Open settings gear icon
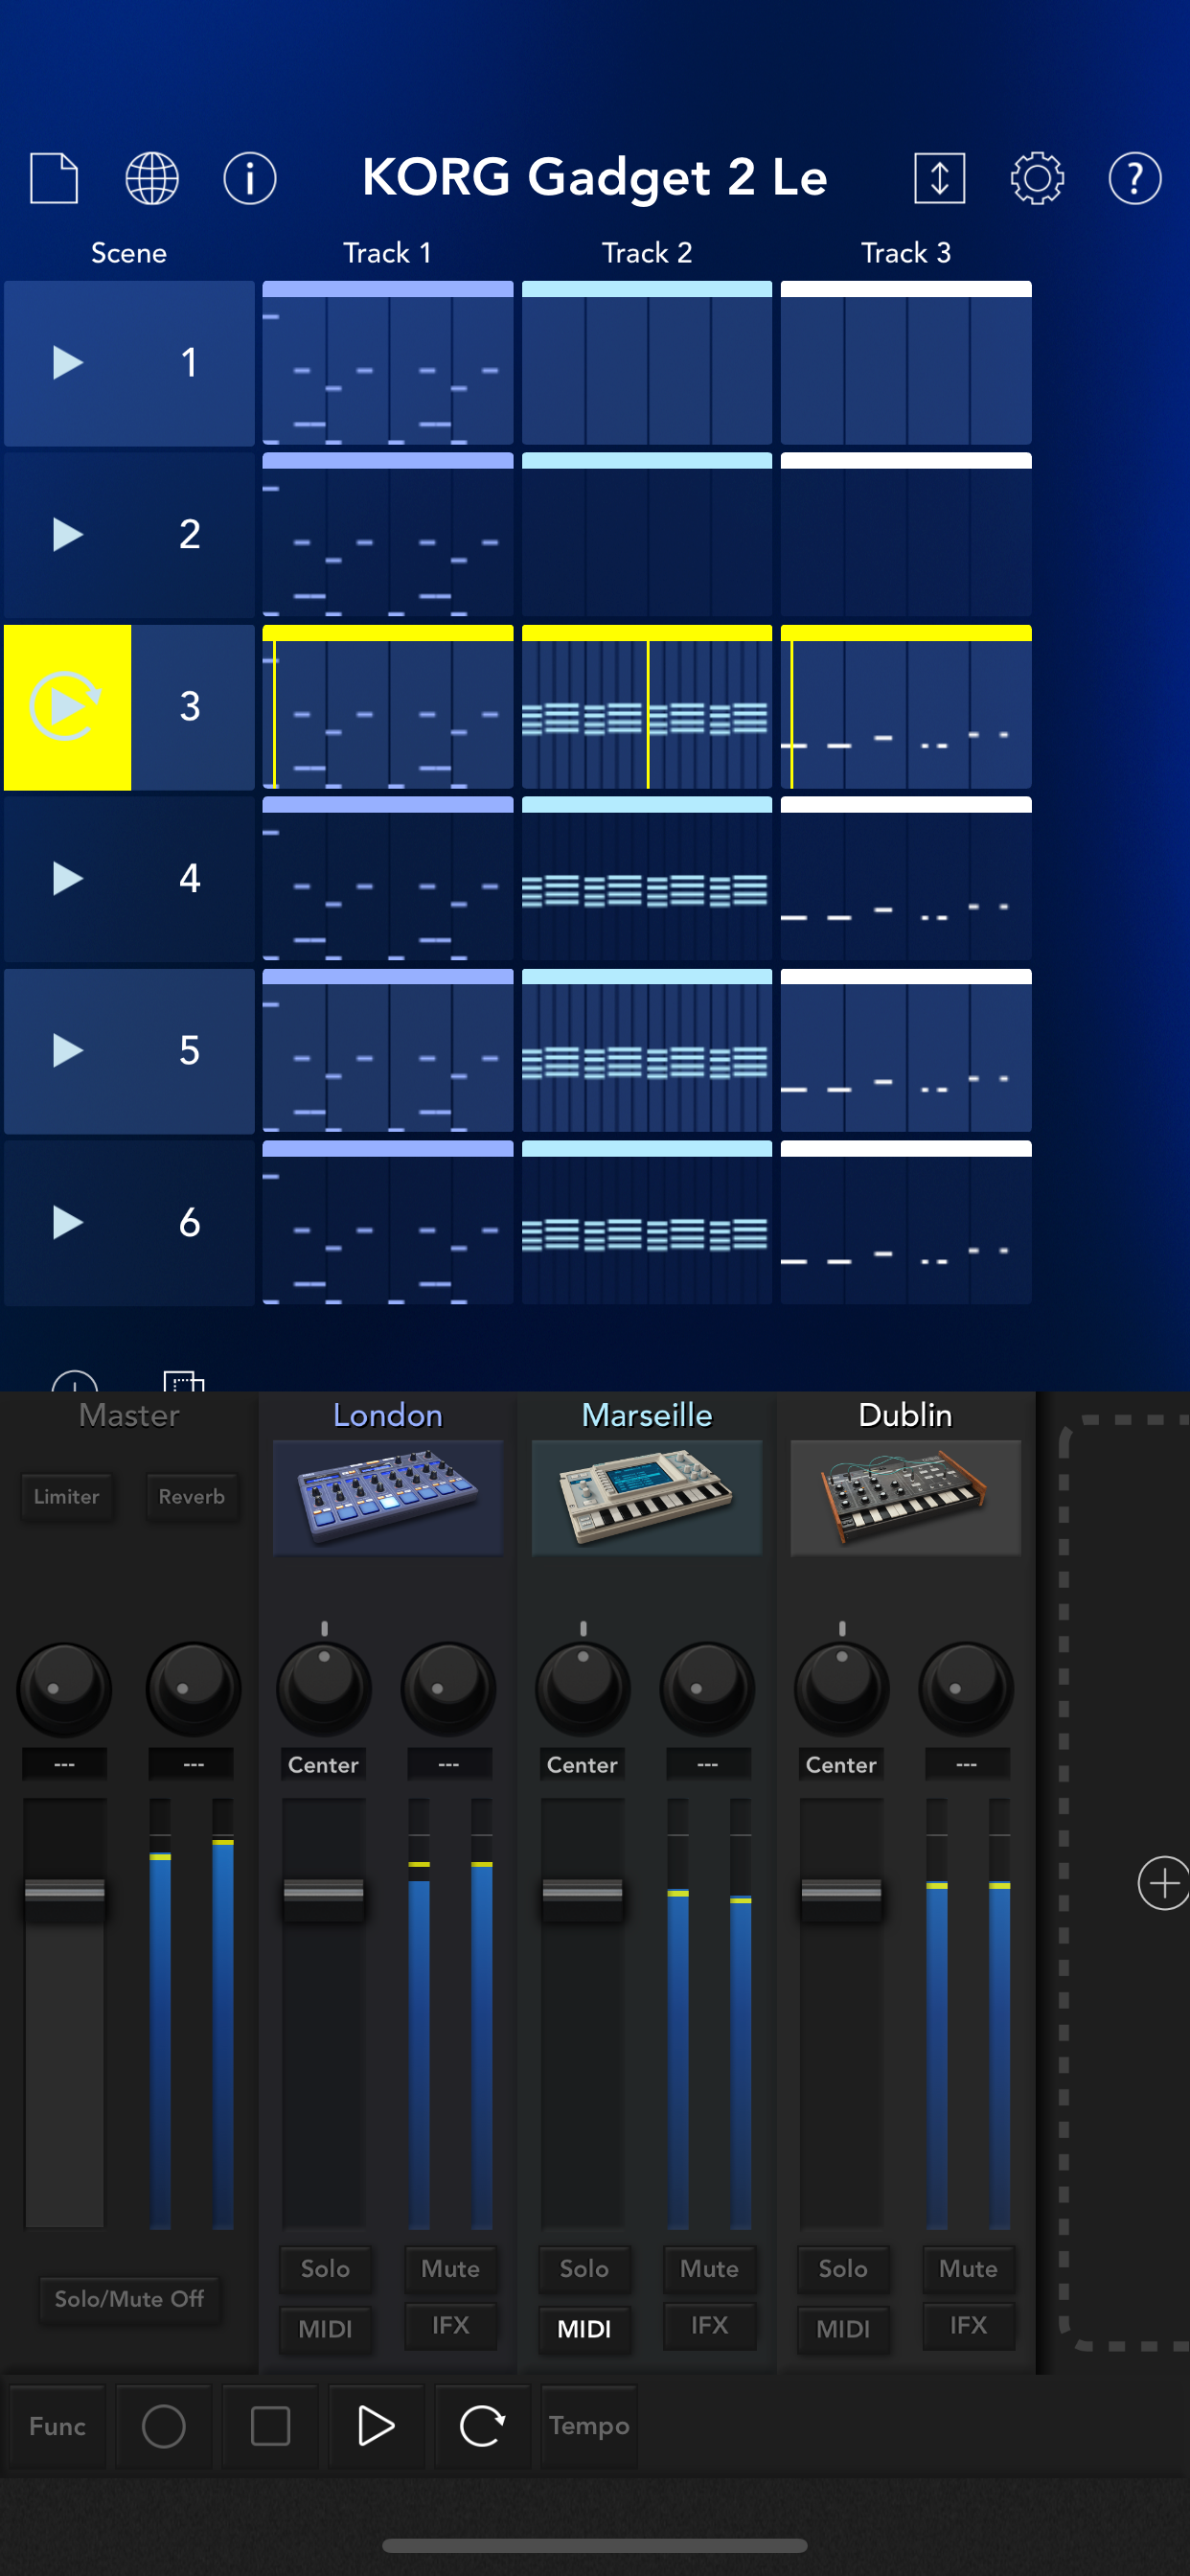 pos(1037,178)
